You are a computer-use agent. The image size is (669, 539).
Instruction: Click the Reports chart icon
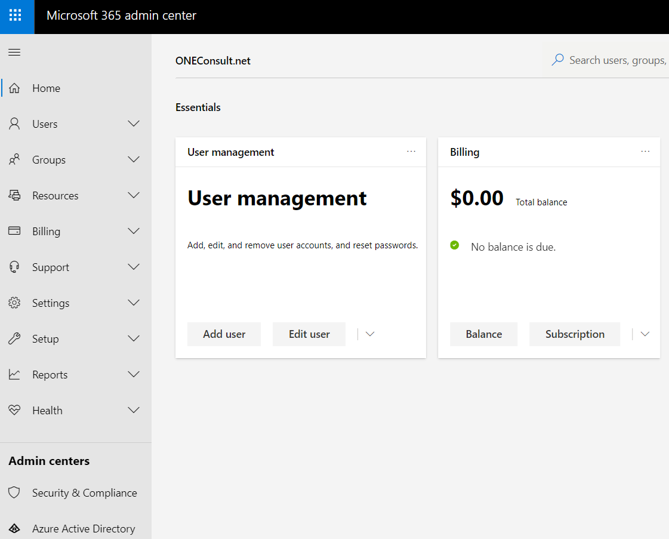(x=14, y=374)
